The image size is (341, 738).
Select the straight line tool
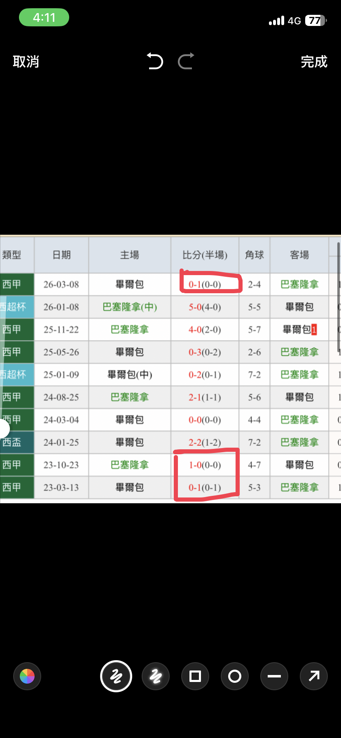[x=274, y=676]
